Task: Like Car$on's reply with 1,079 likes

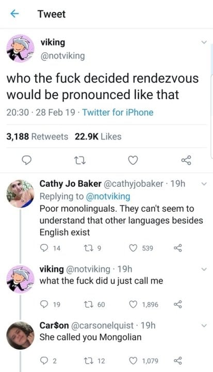Action: (133, 361)
